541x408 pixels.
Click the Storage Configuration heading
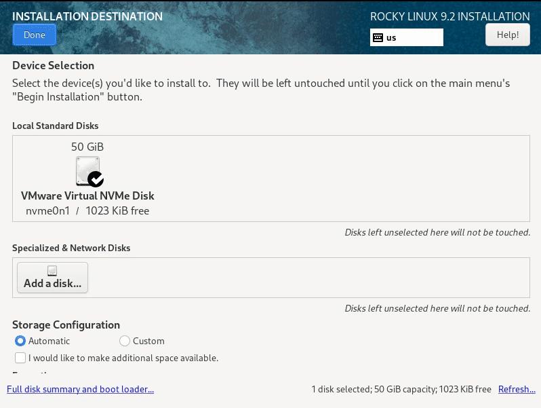(66, 325)
